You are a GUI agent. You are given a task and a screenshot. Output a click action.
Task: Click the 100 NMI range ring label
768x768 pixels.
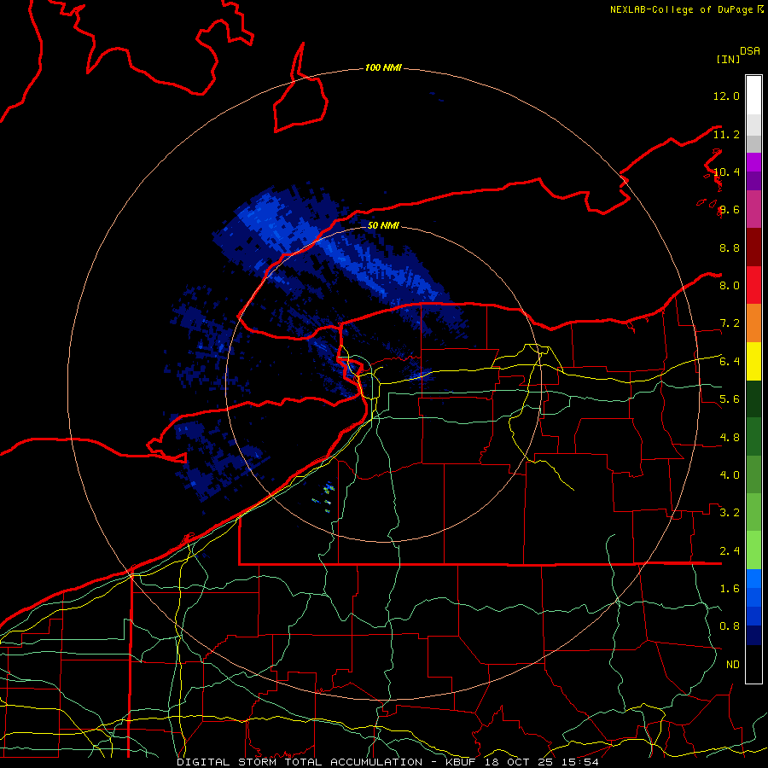coord(383,67)
